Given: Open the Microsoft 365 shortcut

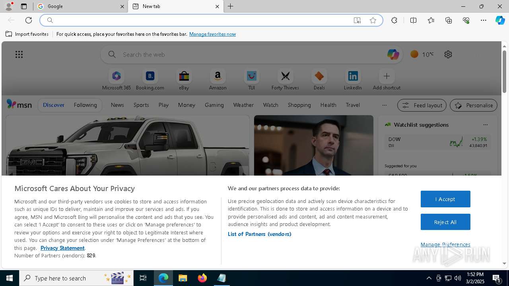Looking at the screenshot, I should click(116, 80).
